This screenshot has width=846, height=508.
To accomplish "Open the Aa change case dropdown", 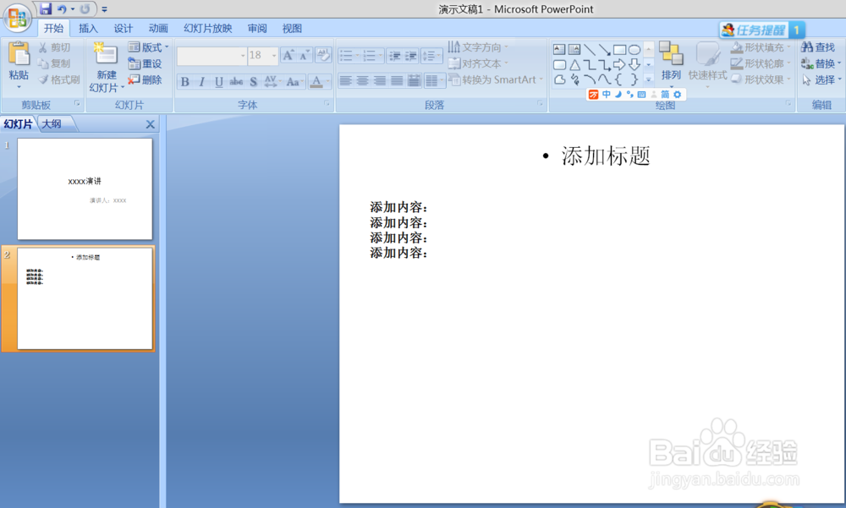I will pos(294,81).
